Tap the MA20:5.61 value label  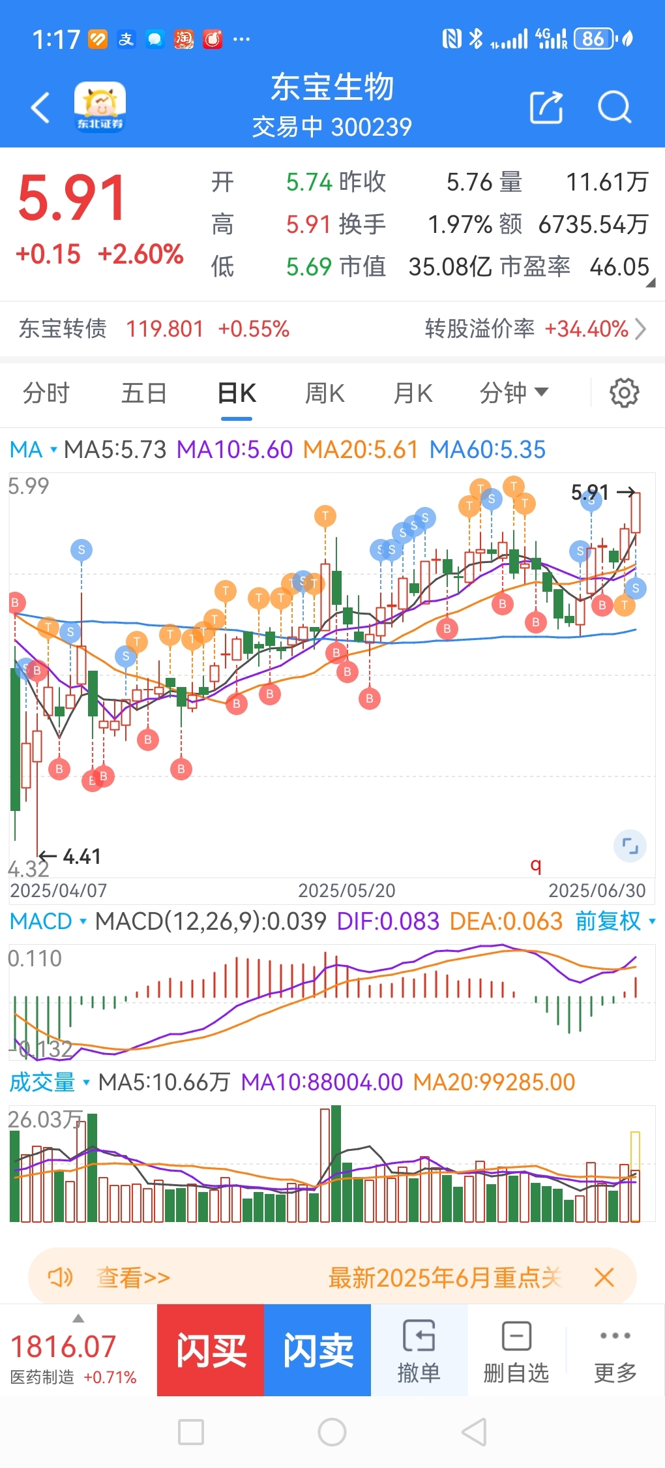point(361,450)
